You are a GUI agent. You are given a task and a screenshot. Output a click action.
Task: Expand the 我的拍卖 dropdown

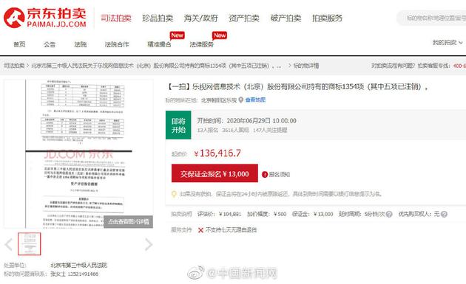pyautogui.click(x=448, y=43)
